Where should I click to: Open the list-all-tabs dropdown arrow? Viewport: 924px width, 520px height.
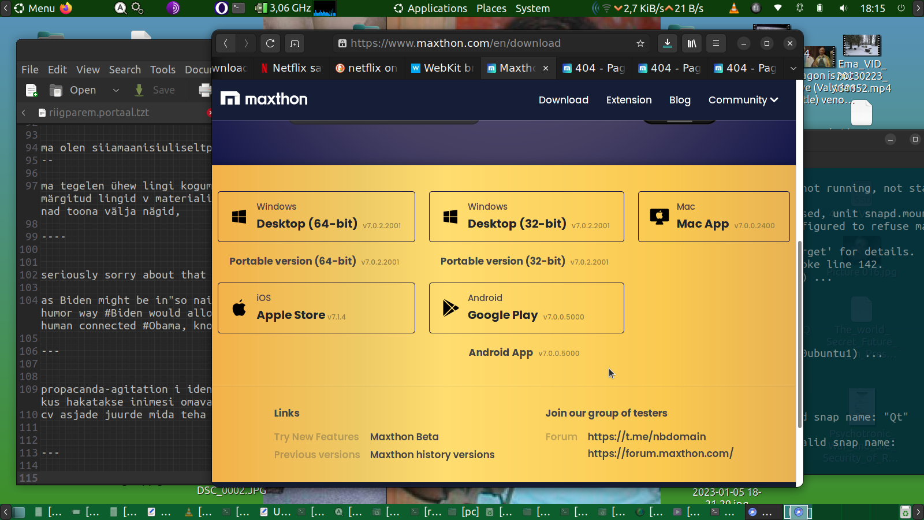point(793,68)
